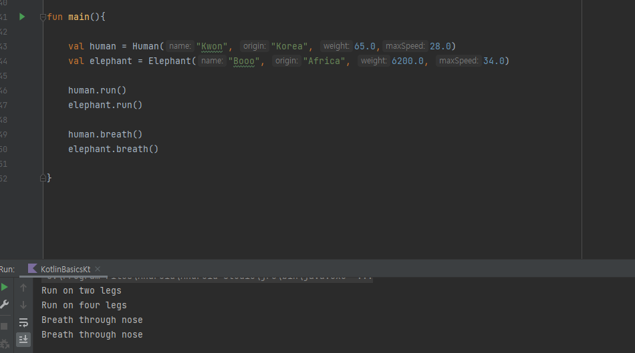
Task: Toggle soft-wrap in run console
Action: (x=23, y=322)
